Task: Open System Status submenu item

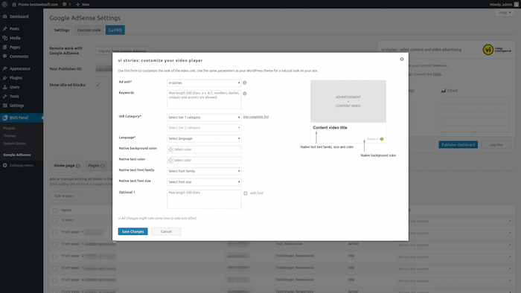Action: [14, 144]
